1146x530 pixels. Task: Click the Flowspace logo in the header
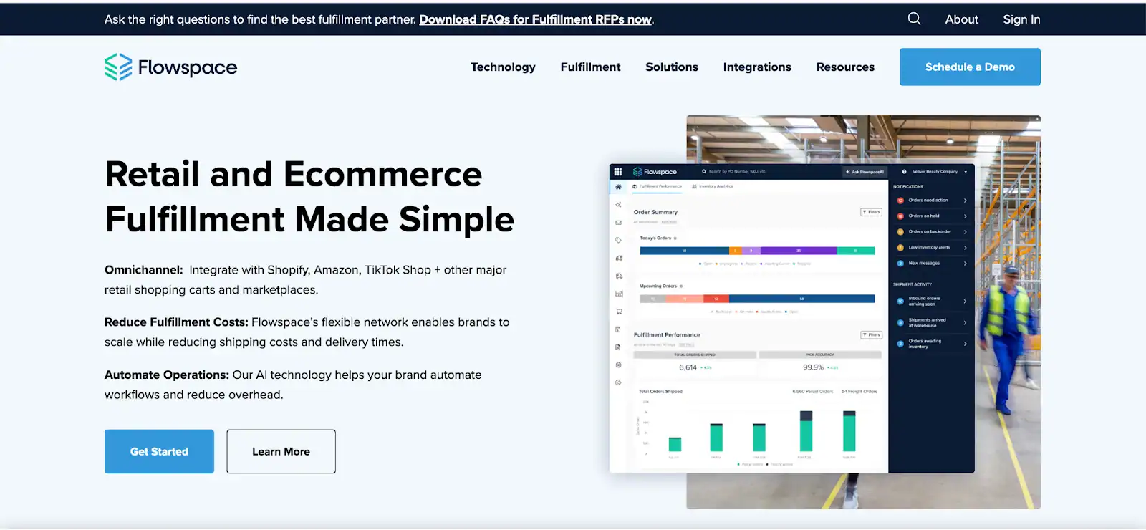(170, 67)
